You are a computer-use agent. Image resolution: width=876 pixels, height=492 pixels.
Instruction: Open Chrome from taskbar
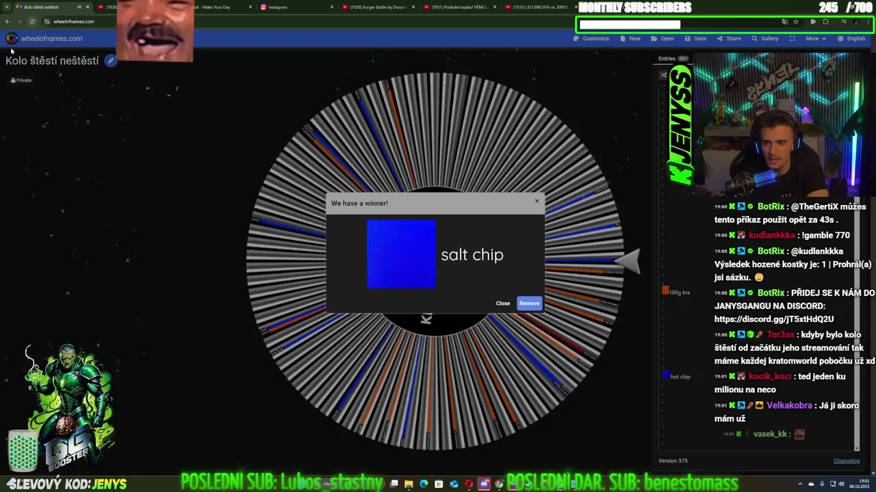(x=499, y=484)
